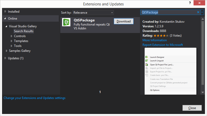Open the More Information link
This screenshot has width=207, height=116.
tap(154, 40)
